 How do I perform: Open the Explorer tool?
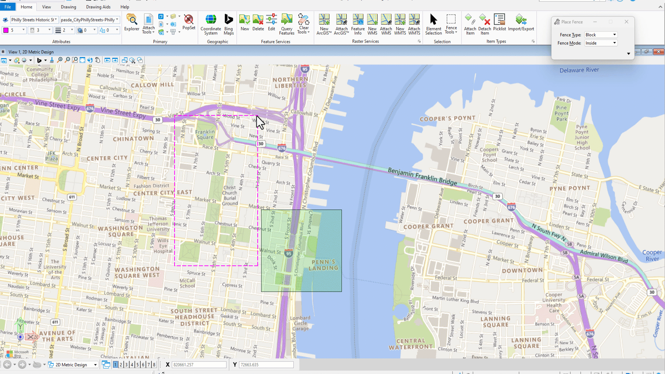[132, 23]
